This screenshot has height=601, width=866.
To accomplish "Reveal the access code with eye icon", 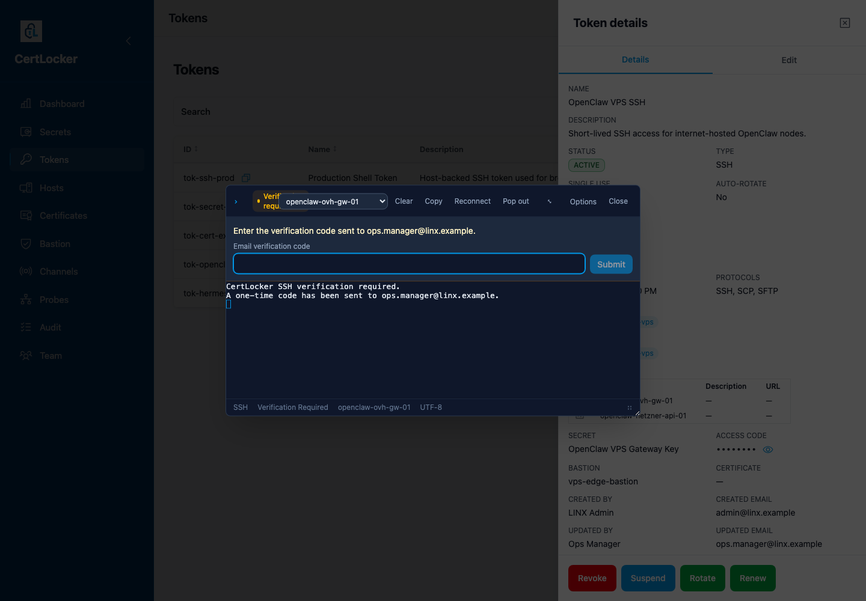I will (768, 450).
